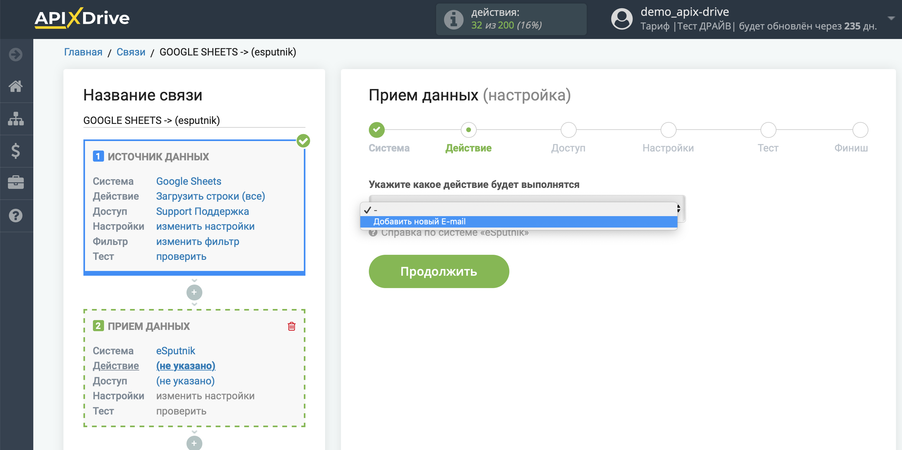The width and height of the screenshot is (902, 450).
Task: Select the Действие step circle
Action: tap(468, 130)
